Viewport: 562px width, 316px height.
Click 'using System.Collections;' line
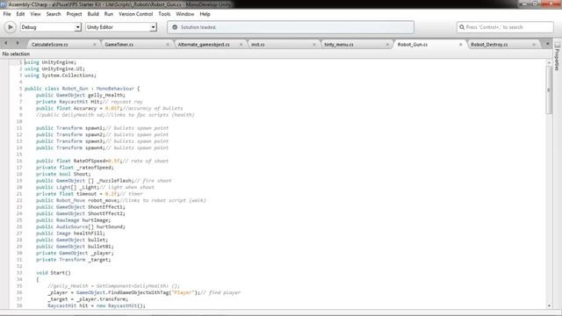(61, 75)
